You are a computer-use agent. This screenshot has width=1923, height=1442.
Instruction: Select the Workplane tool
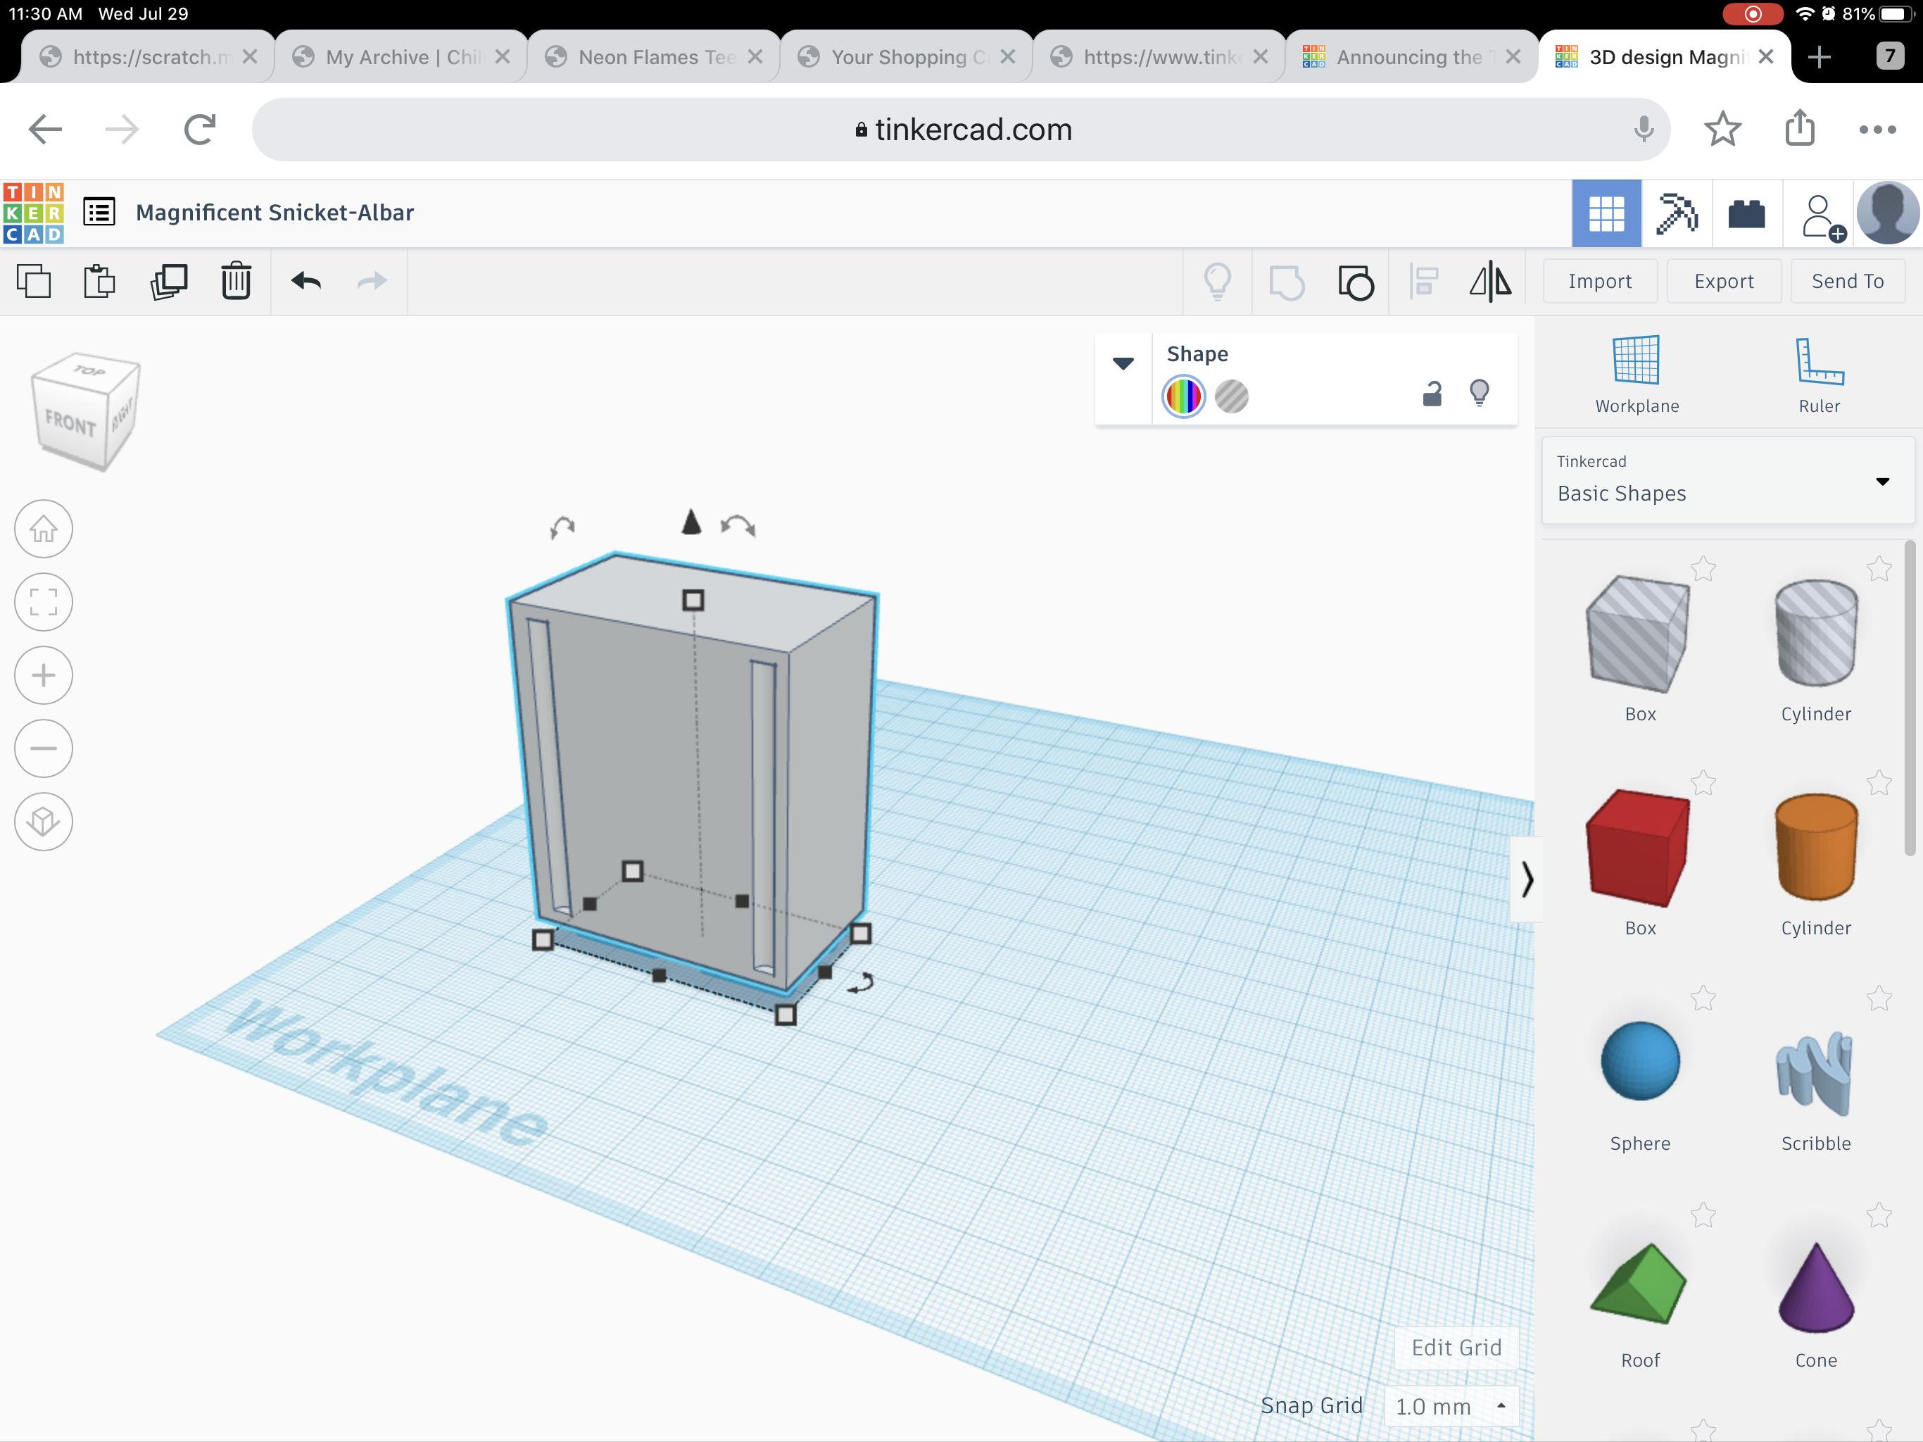coord(1636,375)
